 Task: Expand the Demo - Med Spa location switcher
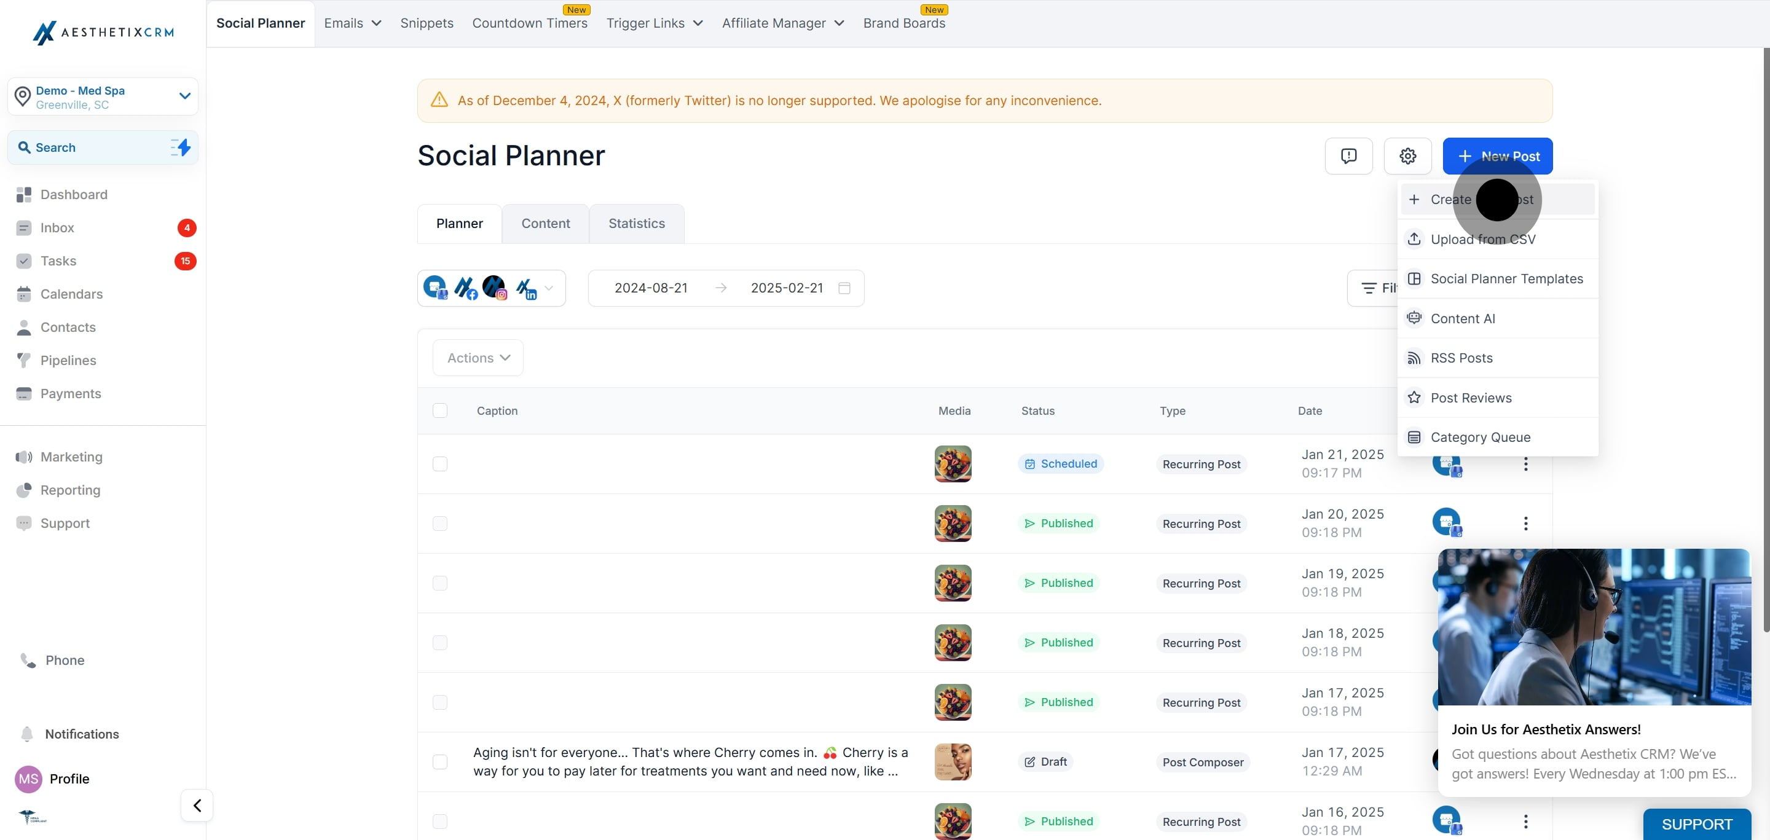point(184,96)
